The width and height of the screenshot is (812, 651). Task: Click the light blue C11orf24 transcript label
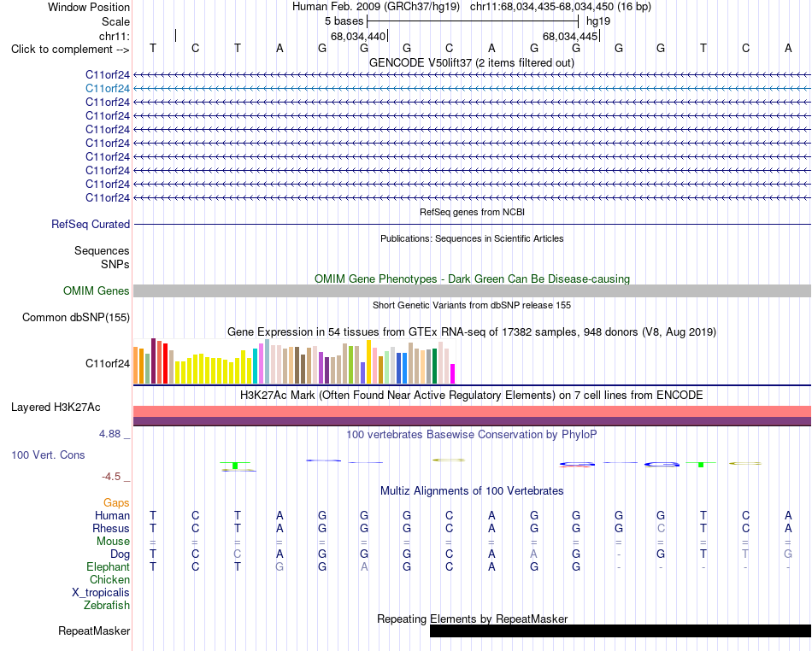[107, 89]
